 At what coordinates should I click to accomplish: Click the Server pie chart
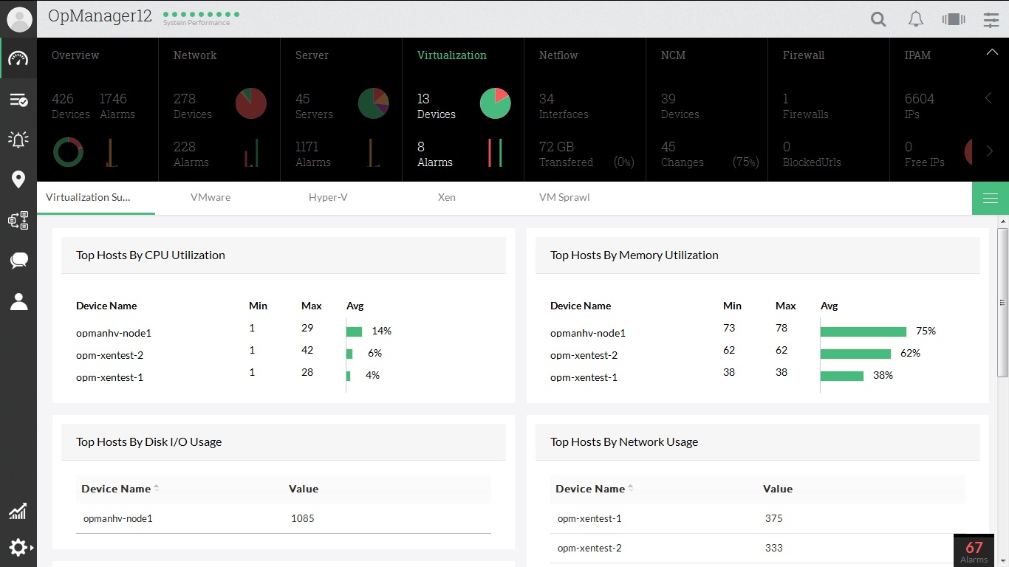[x=373, y=103]
